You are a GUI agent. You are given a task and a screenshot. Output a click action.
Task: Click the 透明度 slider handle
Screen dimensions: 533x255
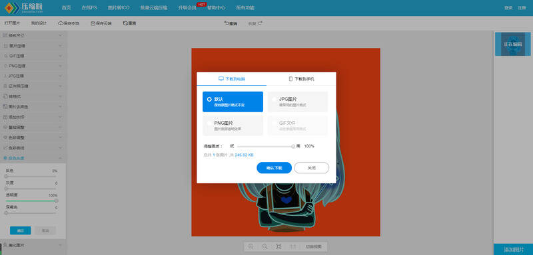pos(56,201)
